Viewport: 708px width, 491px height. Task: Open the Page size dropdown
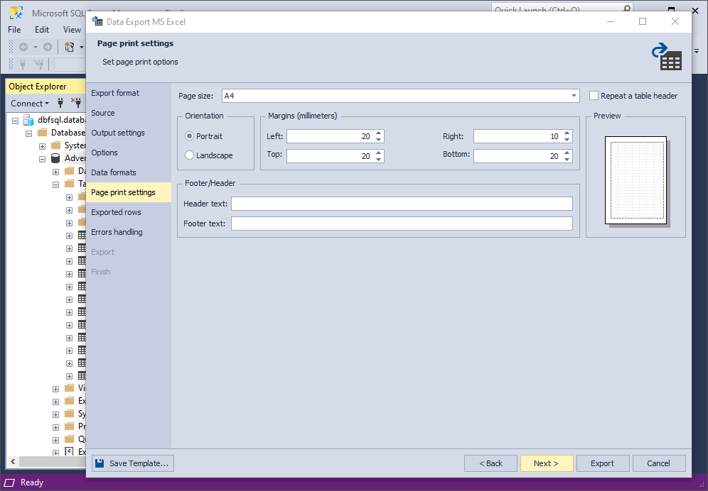point(574,96)
